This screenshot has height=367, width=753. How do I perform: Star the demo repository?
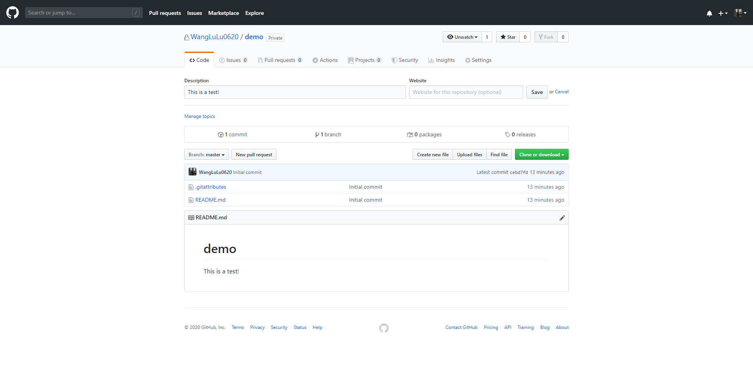(x=508, y=37)
